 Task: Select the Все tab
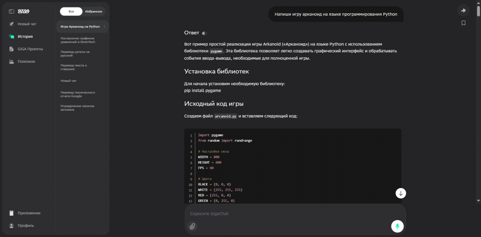pos(71,11)
